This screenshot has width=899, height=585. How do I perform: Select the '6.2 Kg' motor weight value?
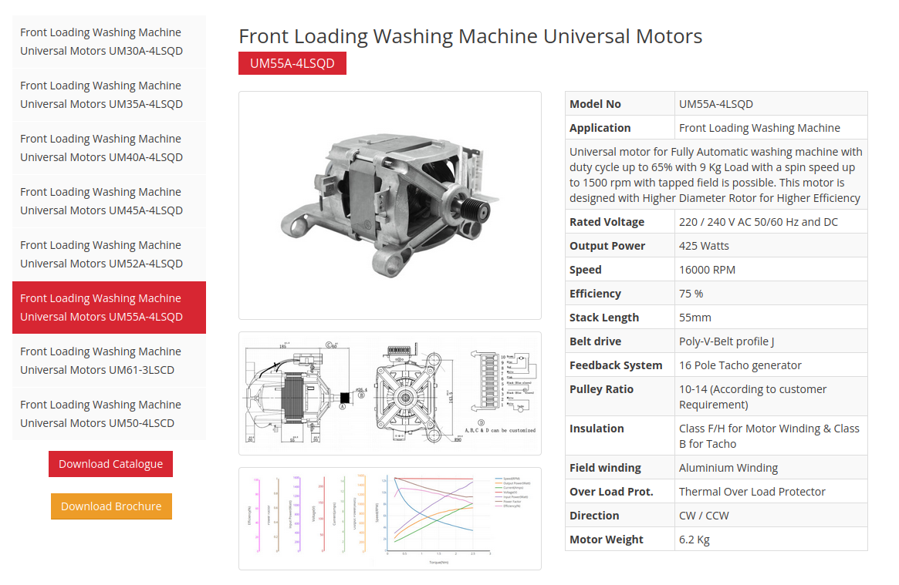(x=695, y=540)
